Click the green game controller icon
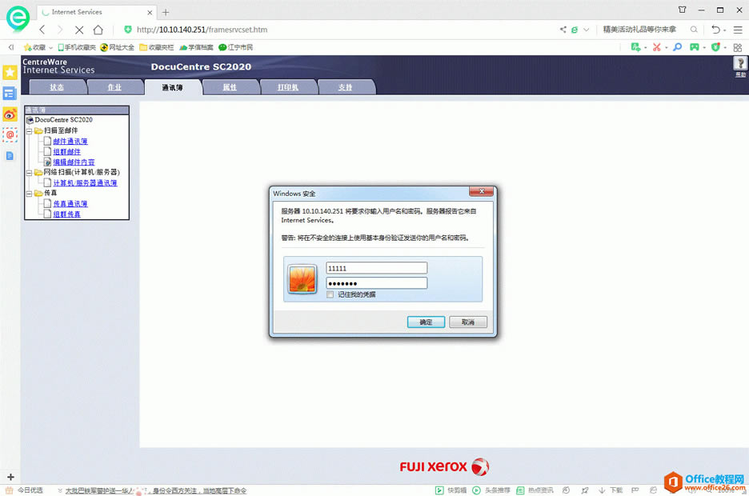This screenshot has height=496, width=749. [x=695, y=46]
